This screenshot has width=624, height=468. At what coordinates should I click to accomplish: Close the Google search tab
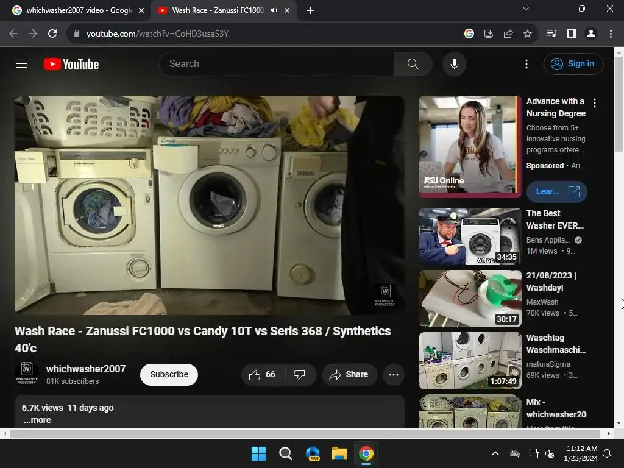[141, 10]
